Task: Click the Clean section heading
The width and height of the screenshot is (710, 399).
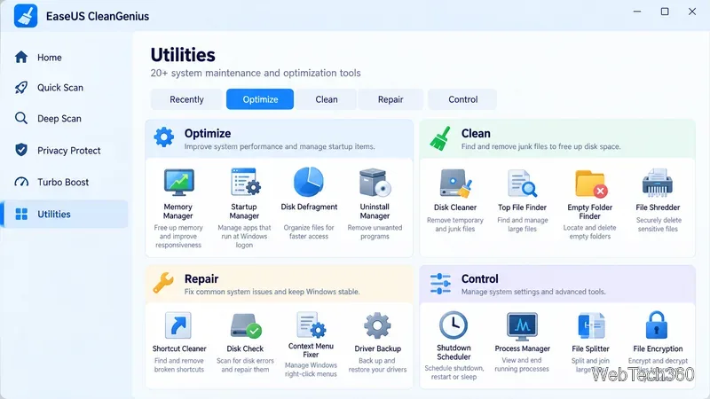Action: (476, 134)
